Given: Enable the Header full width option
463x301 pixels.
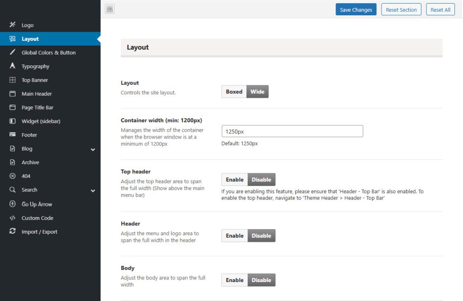Looking at the screenshot, I should tap(235, 236).
